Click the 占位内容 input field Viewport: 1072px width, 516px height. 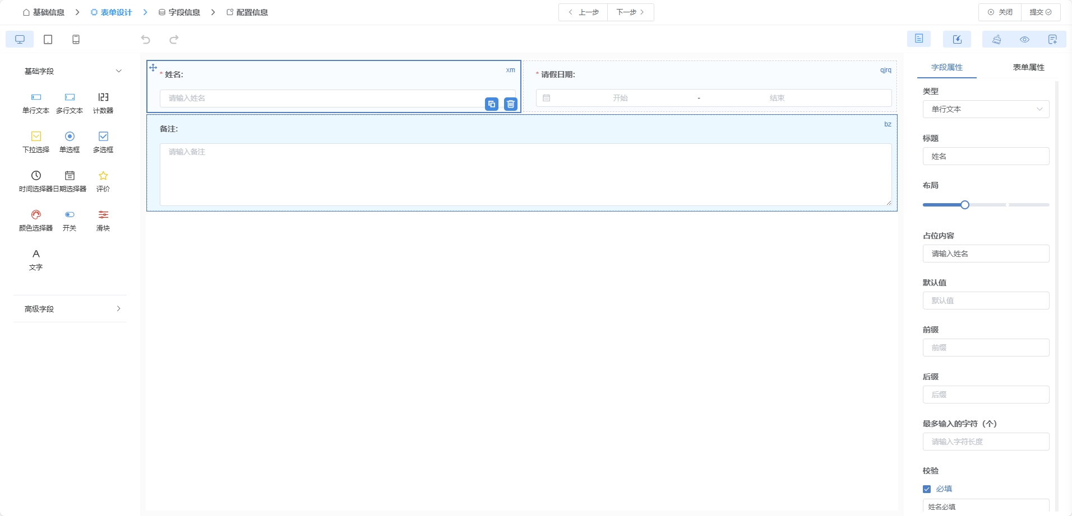[986, 254]
